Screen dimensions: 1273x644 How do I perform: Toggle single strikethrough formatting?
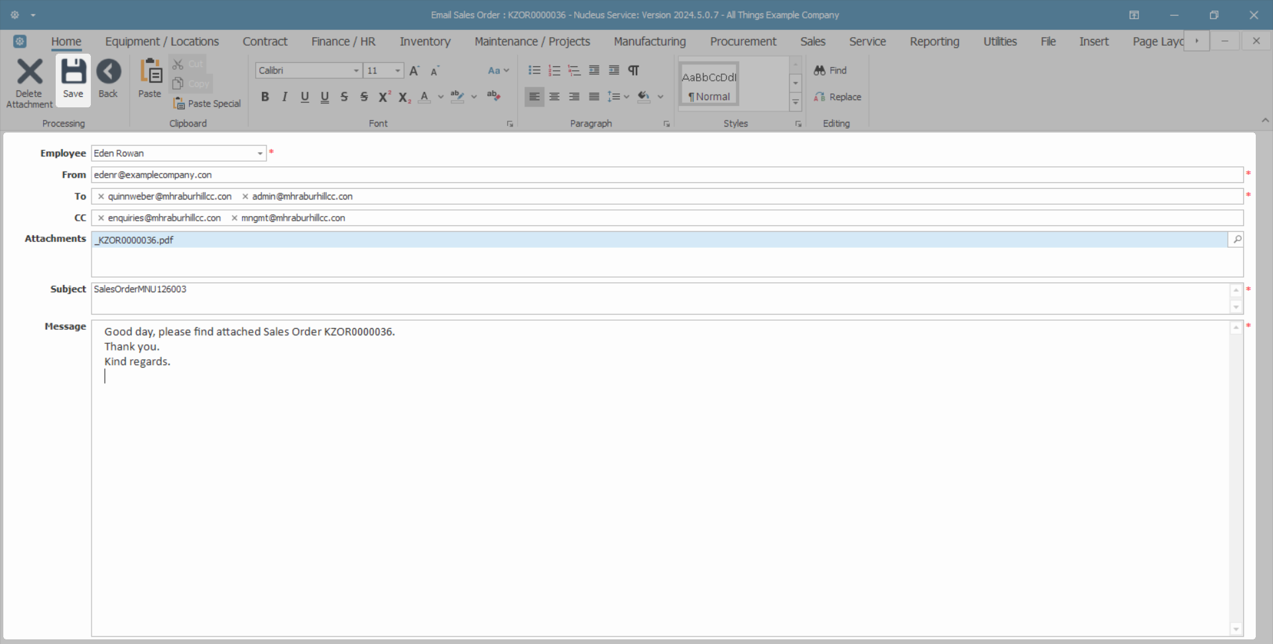344,97
